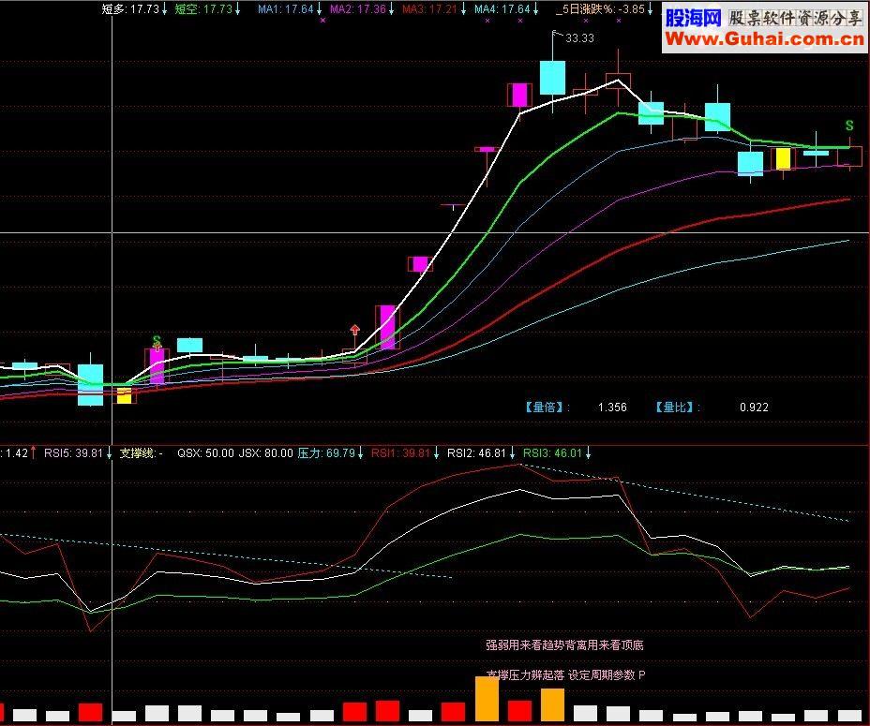This screenshot has width=870, height=726.
Task: Select the 短多: 17.73 indicator label
Action: click(131, 9)
